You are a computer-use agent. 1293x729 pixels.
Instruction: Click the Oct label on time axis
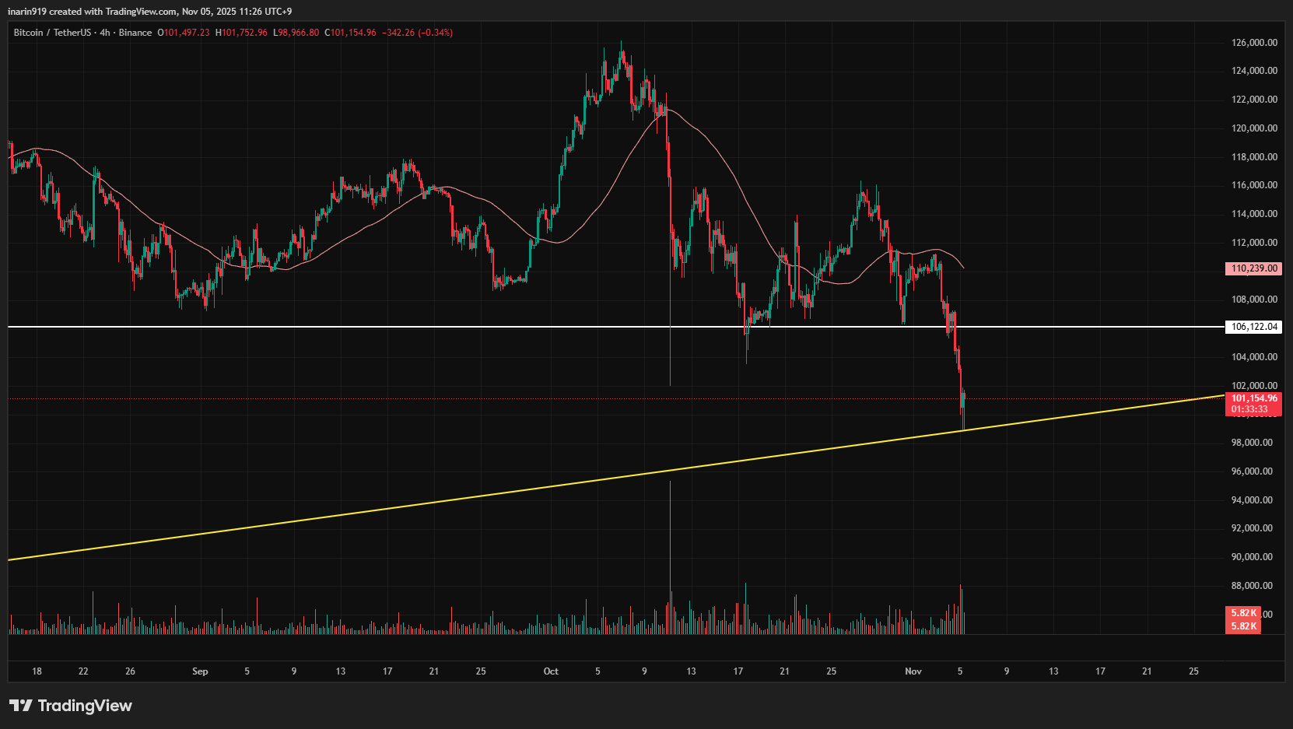[x=551, y=671]
